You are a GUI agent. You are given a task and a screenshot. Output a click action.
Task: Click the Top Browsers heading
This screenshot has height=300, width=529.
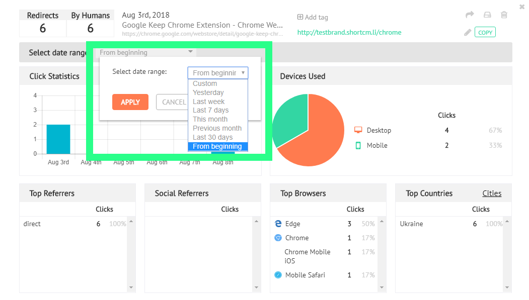pyautogui.click(x=303, y=193)
